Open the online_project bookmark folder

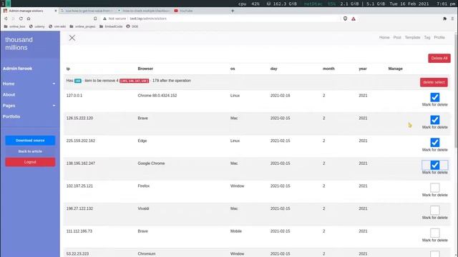[x=83, y=26]
